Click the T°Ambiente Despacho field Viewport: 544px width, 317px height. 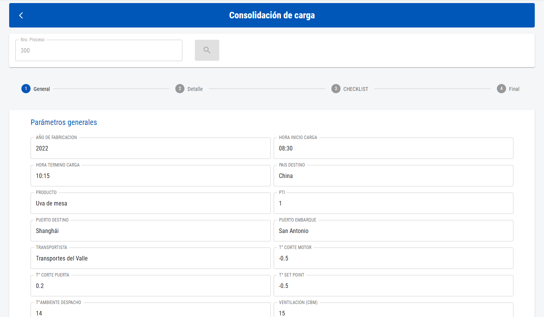pyautogui.click(x=150, y=310)
